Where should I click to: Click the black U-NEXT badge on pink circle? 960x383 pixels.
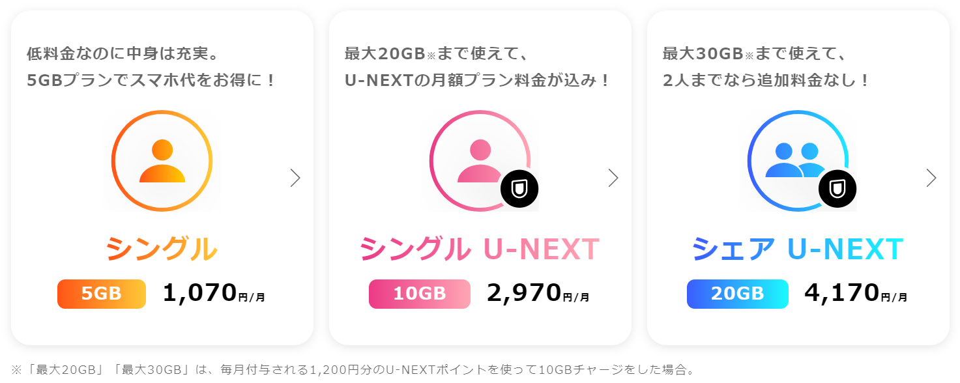click(x=519, y=189)
